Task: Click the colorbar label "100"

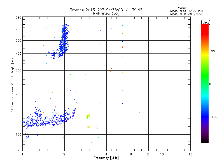Action: tap(212, 52)
